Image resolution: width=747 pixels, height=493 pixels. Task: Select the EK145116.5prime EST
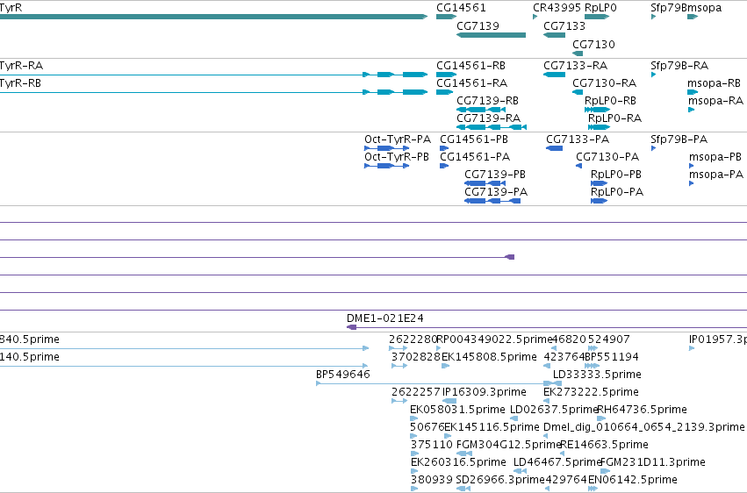point(448,436)
